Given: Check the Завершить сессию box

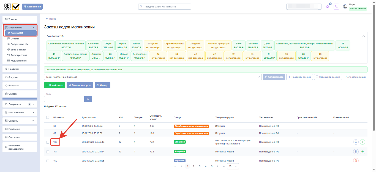Looking at the screenshot, I should (x=317, y=77).
